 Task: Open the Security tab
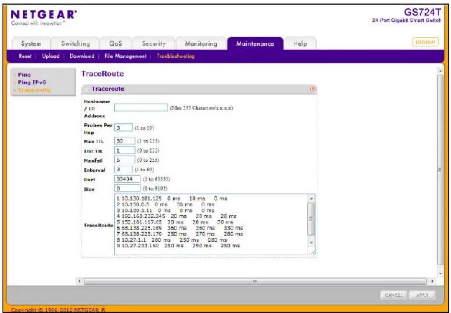[x=154, y=43]
